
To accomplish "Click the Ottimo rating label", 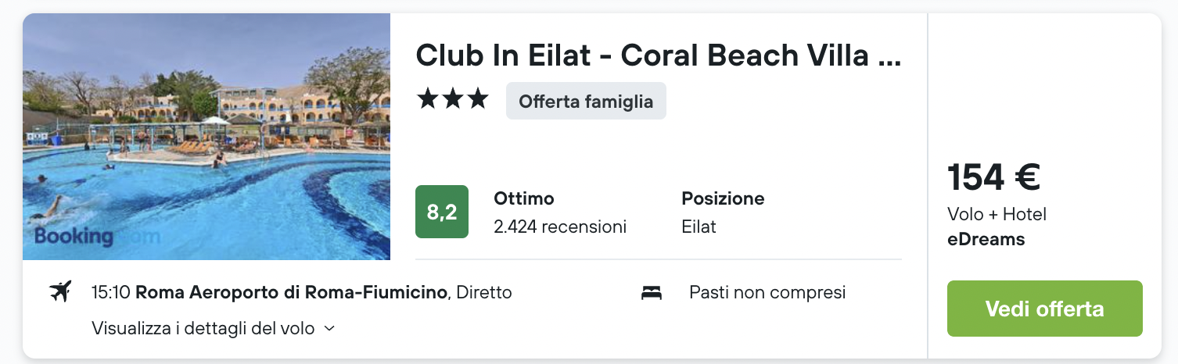I will 523,198.
